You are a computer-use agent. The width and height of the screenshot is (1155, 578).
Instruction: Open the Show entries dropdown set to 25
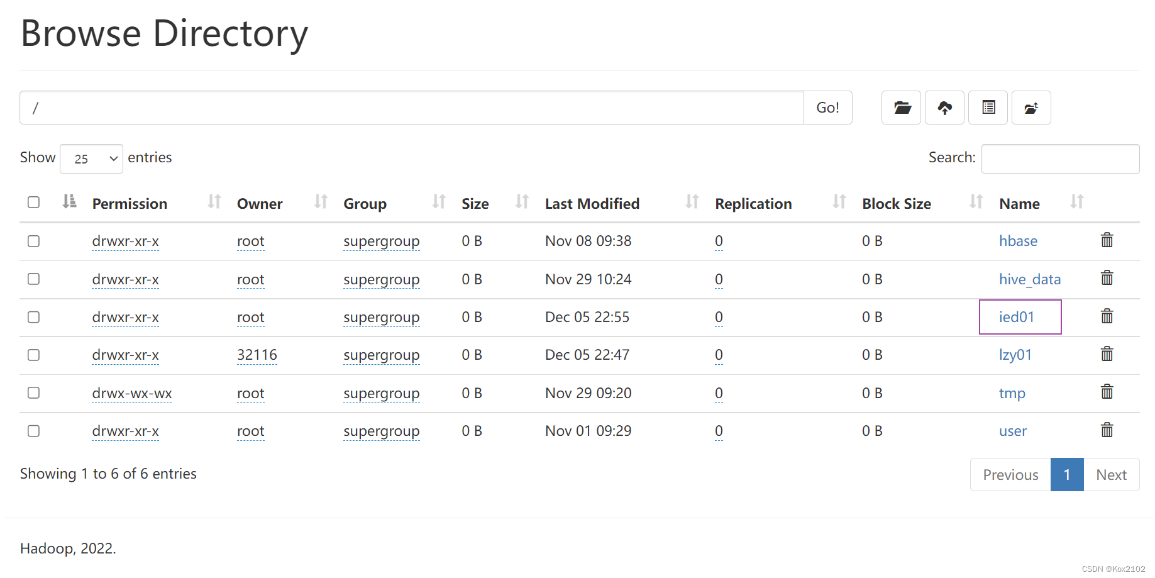coord(91,158)
